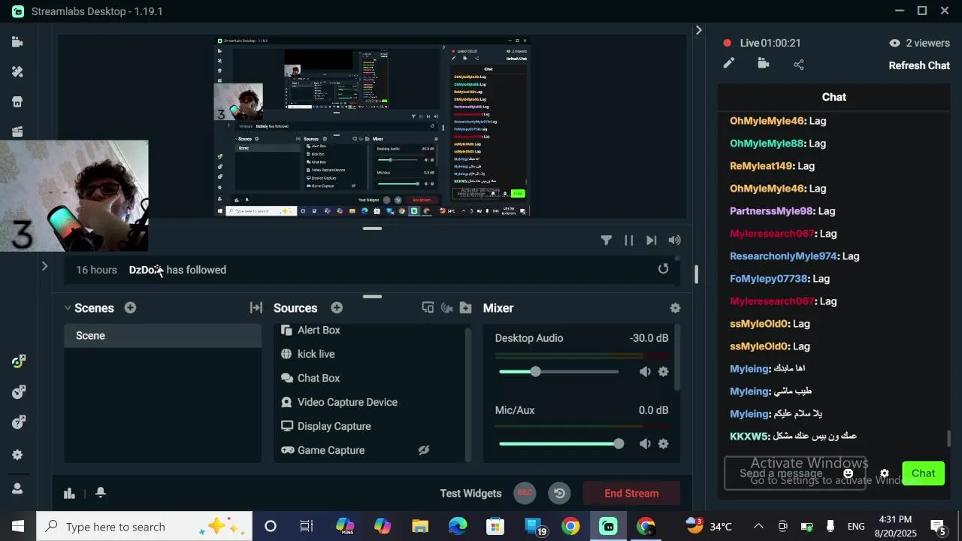Adjust the Mic/Aux volume slider
Screen dimensions: 962x541
click(561, 444)
